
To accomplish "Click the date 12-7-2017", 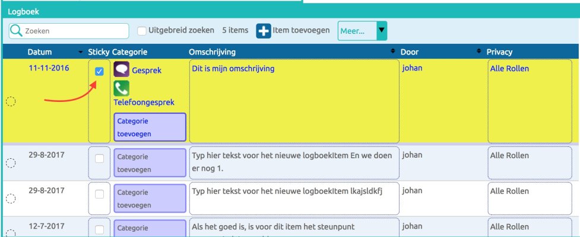I will pos(46,226).
